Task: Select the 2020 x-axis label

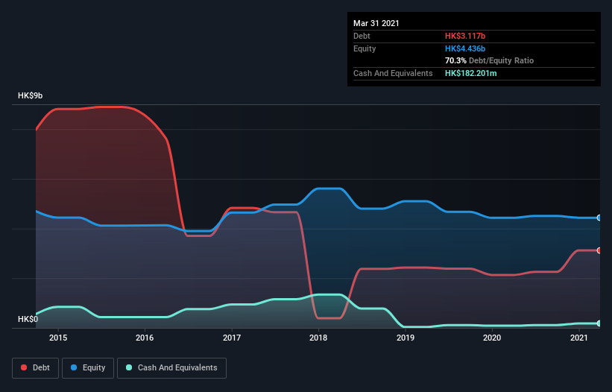Action: [492, 338]
